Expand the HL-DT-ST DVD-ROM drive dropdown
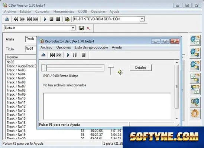The height and width of the screenshot is (148, 204). (142, 19)
